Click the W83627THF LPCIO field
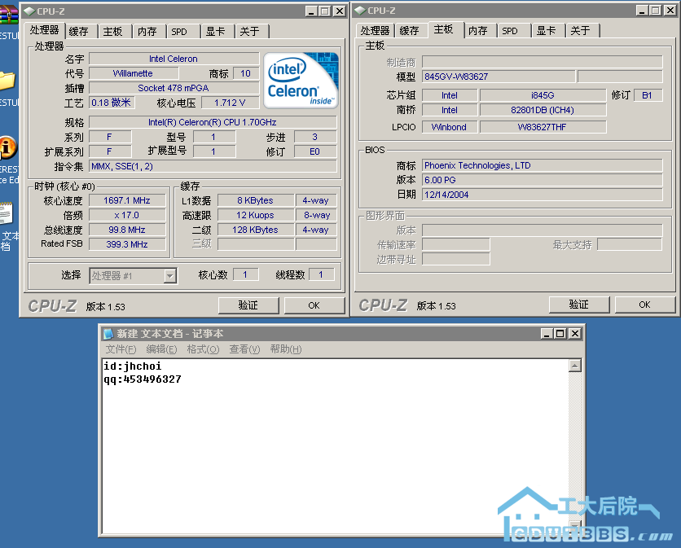This screenshot has height=548, width=681. (543, 127)
